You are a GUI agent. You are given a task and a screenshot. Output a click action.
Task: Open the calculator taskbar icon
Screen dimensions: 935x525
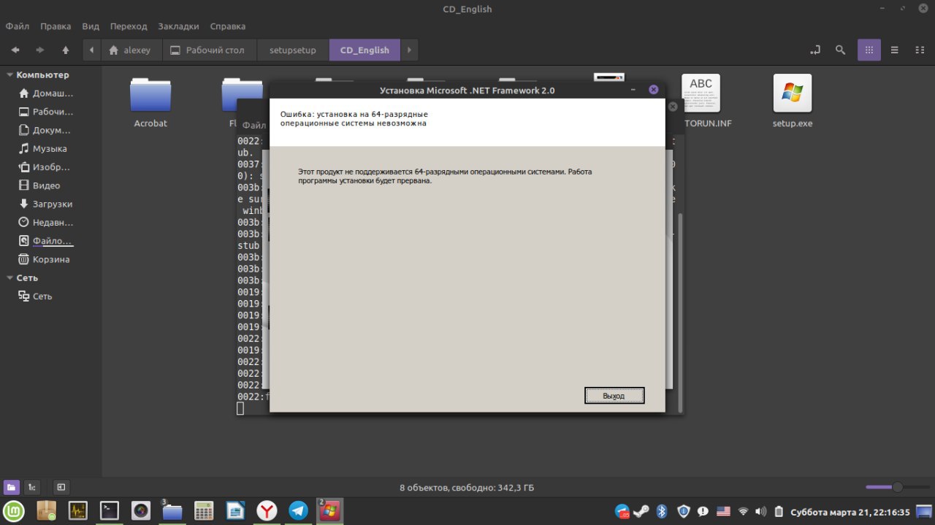(204, 510)
